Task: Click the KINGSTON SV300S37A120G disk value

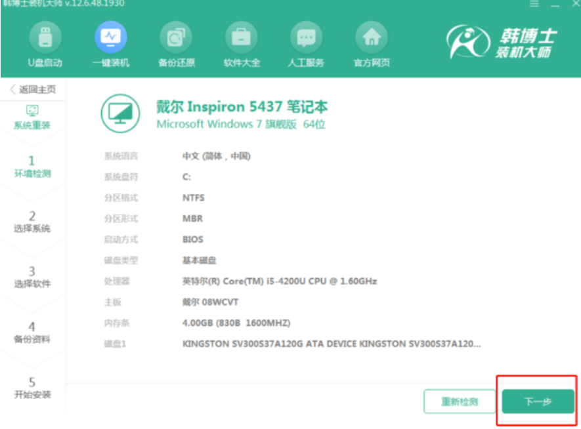Action: 332,344
